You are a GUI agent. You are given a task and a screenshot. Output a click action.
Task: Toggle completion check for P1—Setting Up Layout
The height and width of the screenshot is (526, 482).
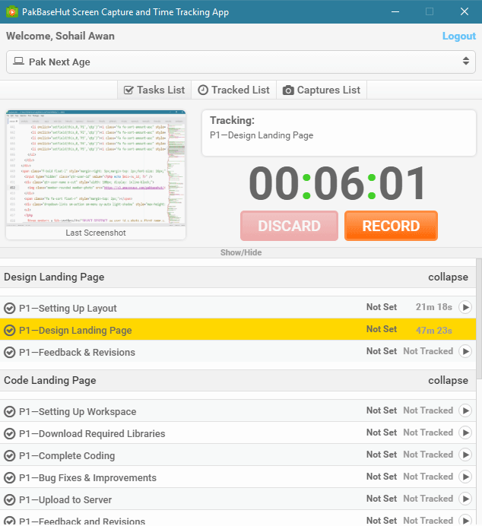pos(10,308)
